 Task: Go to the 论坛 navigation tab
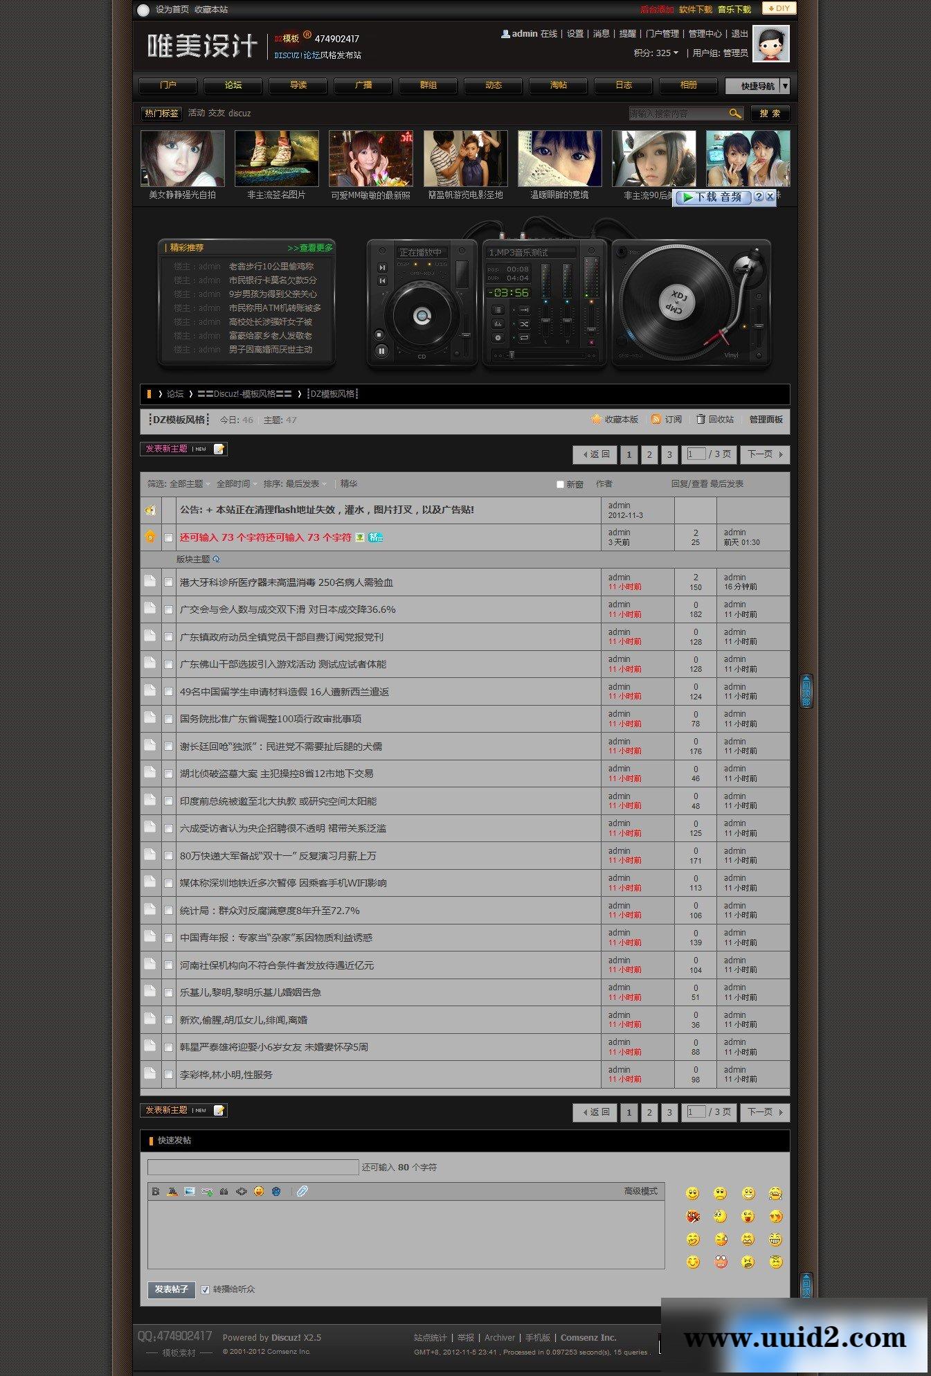tap(233, 85)
